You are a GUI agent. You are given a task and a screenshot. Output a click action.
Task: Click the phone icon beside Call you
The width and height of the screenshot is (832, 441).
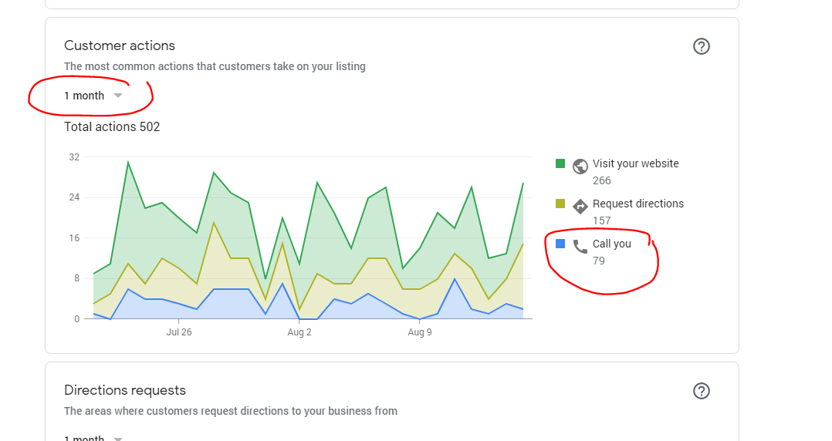click(x=580, y=247)
